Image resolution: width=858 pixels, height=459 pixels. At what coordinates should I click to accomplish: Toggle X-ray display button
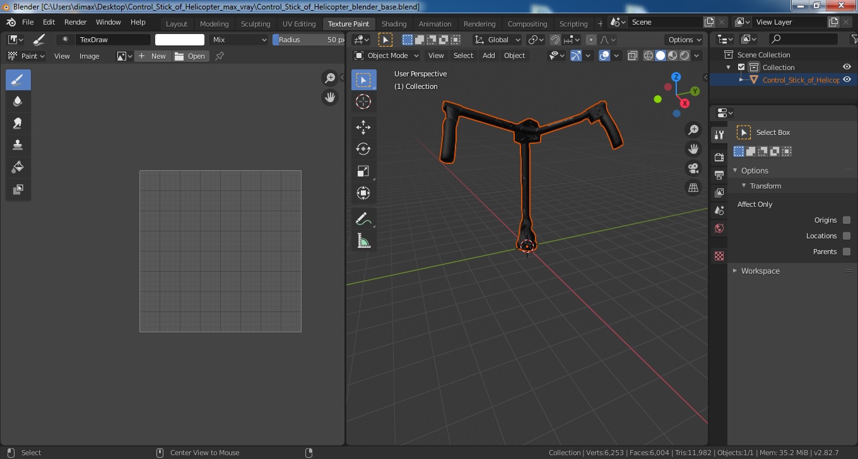tap(633, 55)
